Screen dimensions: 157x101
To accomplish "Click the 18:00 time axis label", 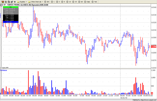I will 88,96.
